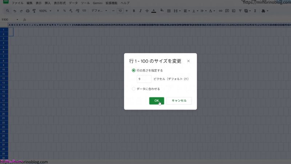The height and width of the screenshot is (164, 291).
Task: Select the paint format roller icon
Action: [34, 11]
